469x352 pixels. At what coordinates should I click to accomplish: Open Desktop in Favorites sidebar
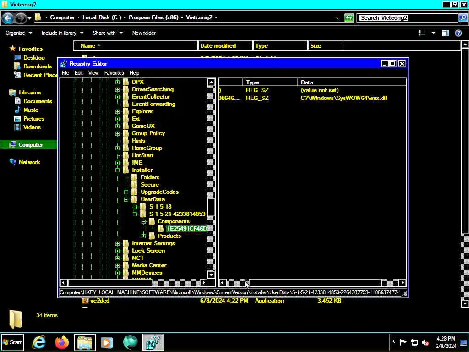[x=34, y=58]
